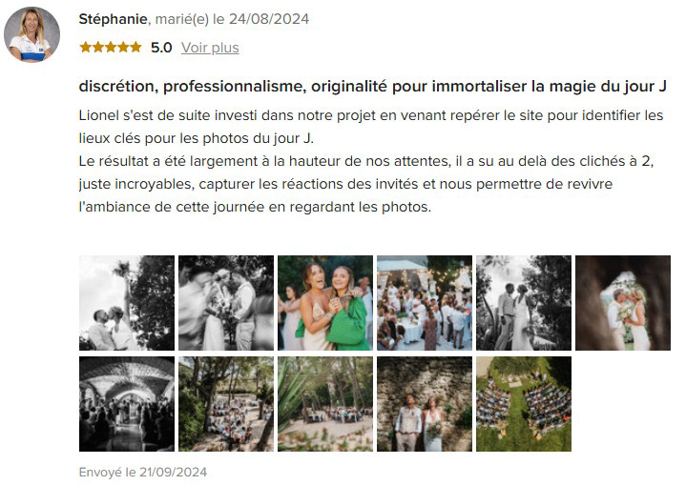
Task: Open couple kissing framed by tree trunk photo
Action: point(623,303)
